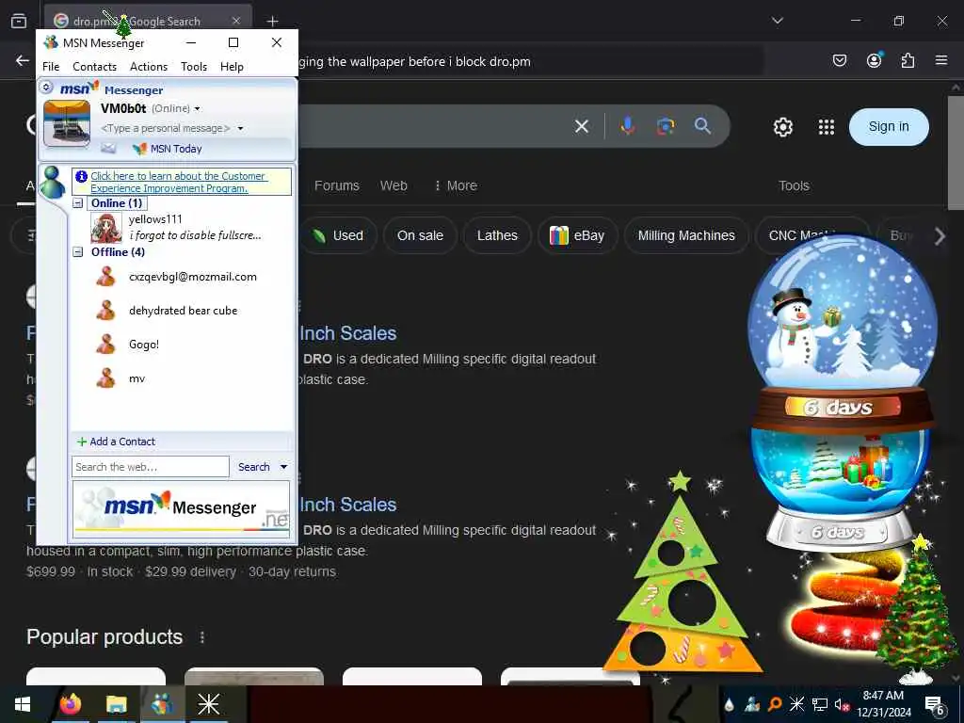This screenshot has width=964, height=723.
Task: Collapse the Online (1) contact group
Action: [x=78, y=203]
